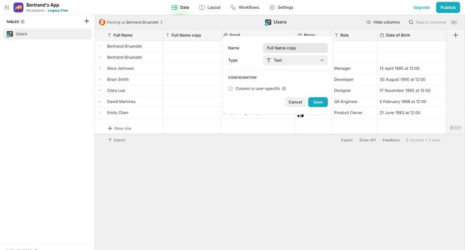Click the user-specific column info icon
Screen dimensions: 465x250
(284, 89)
